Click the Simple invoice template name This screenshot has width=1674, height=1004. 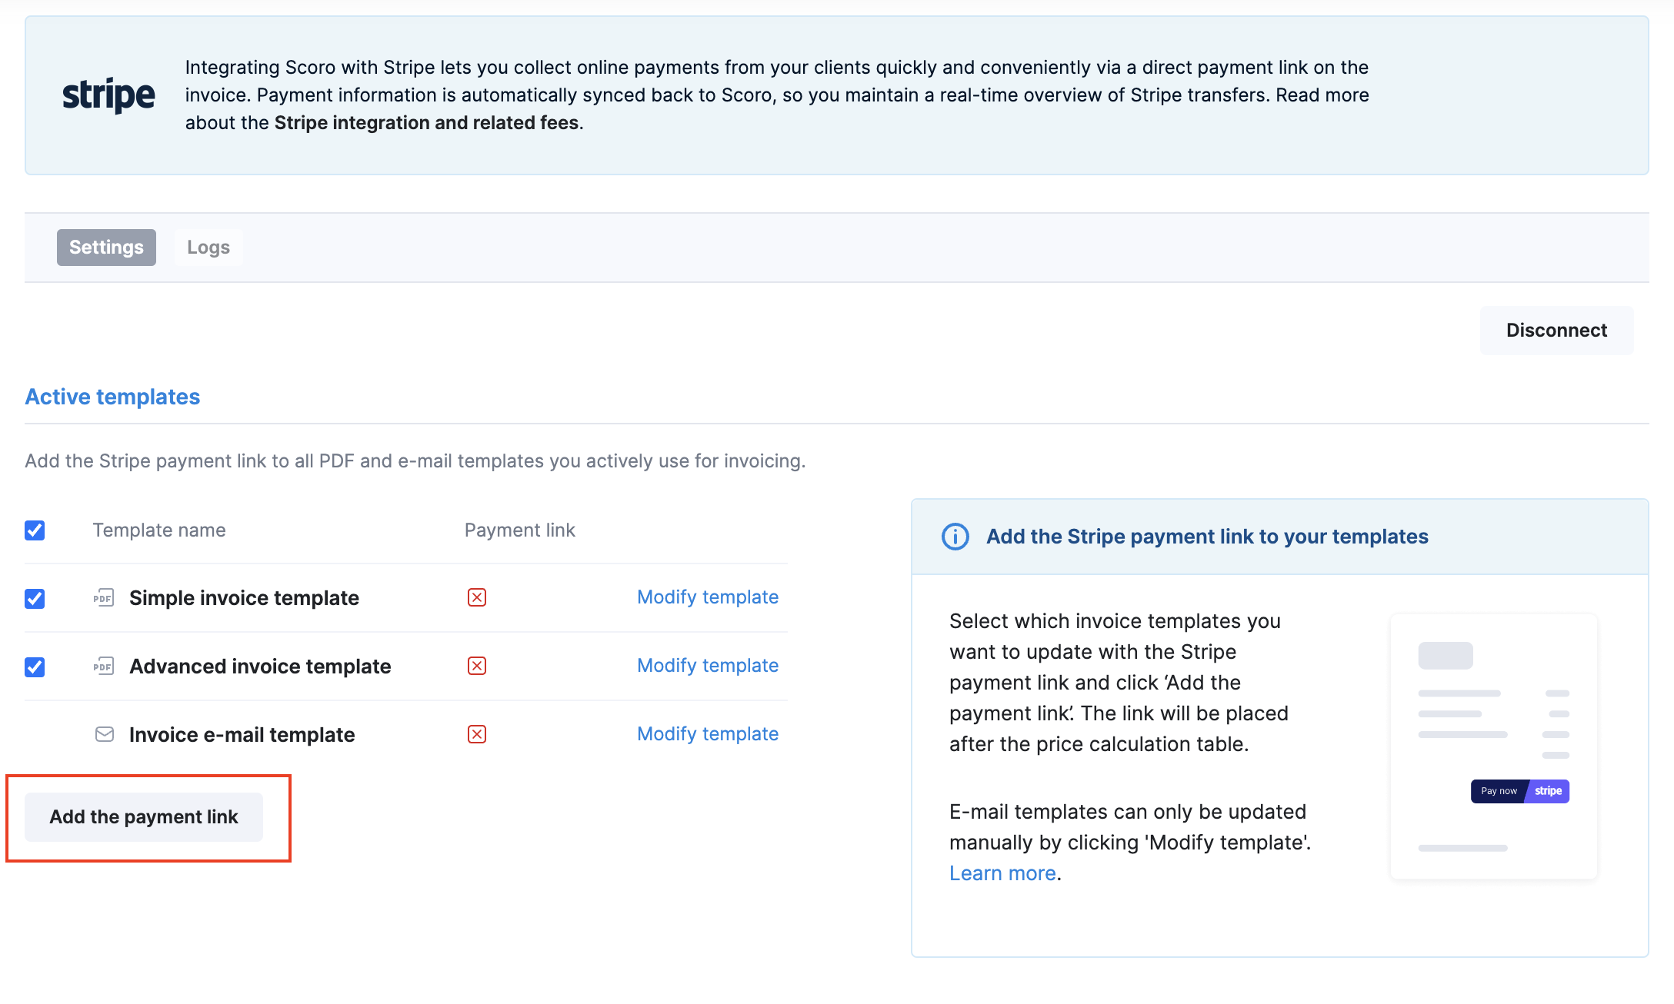[x=244, y=598]
